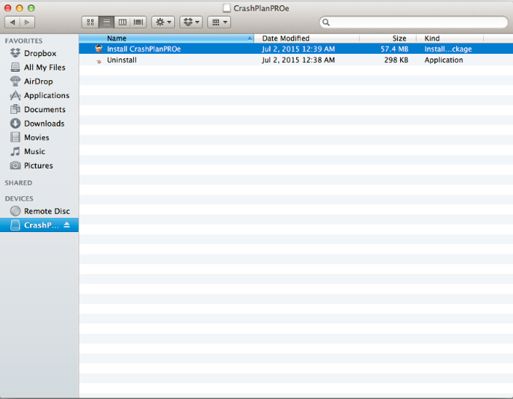The image size is (513, 399).
Task: Go forward with the right arrow button
Action: [27, 22]
